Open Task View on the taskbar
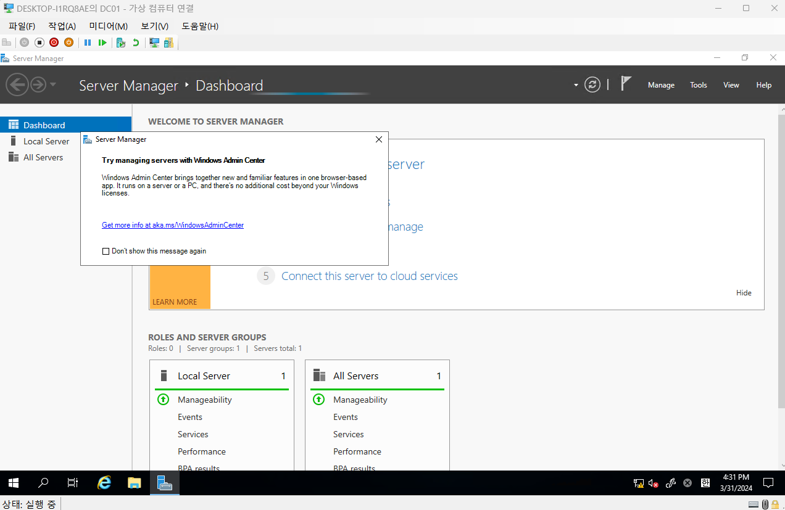785x510 pixels. pos(73,483)
